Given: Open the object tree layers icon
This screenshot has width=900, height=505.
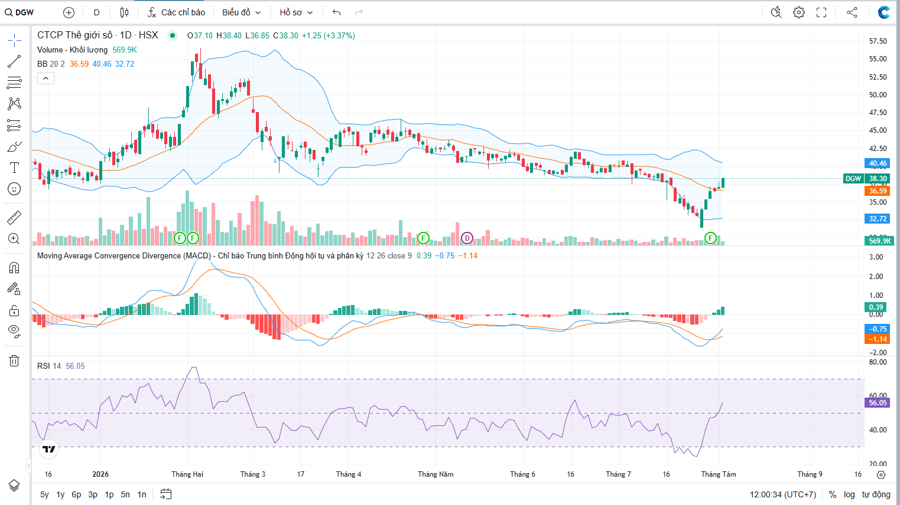Looking at the screenshot, I should [14, 486].
